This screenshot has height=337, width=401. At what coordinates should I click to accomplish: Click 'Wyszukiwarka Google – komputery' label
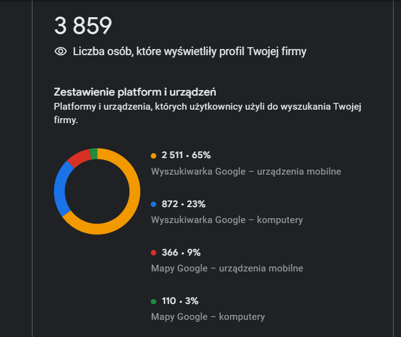(227, 219)
